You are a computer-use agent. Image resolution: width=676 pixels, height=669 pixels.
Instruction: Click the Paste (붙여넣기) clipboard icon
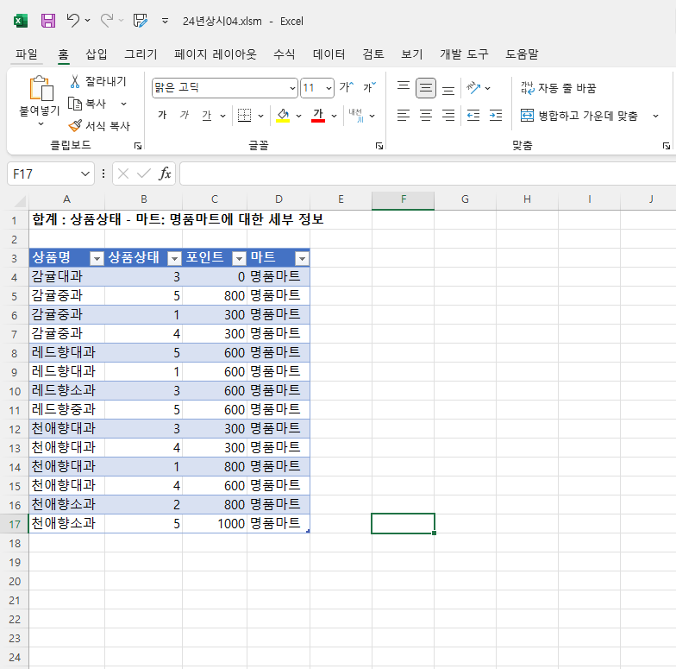click(x=41, y=89)
